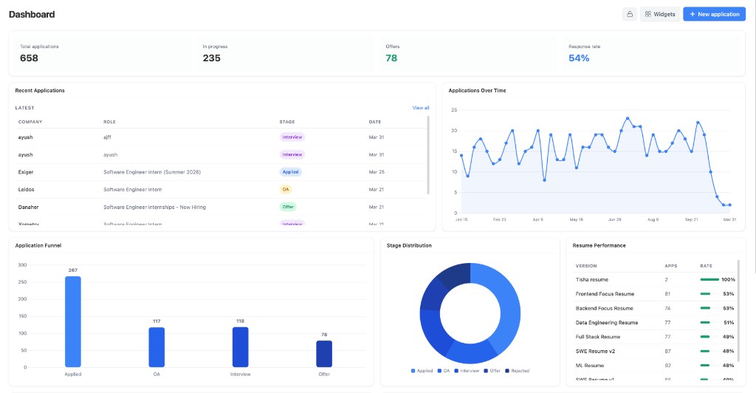The height and width of the screenshot is (393, 756).
Task: Open the View all applications link
Action: [420, 108]
